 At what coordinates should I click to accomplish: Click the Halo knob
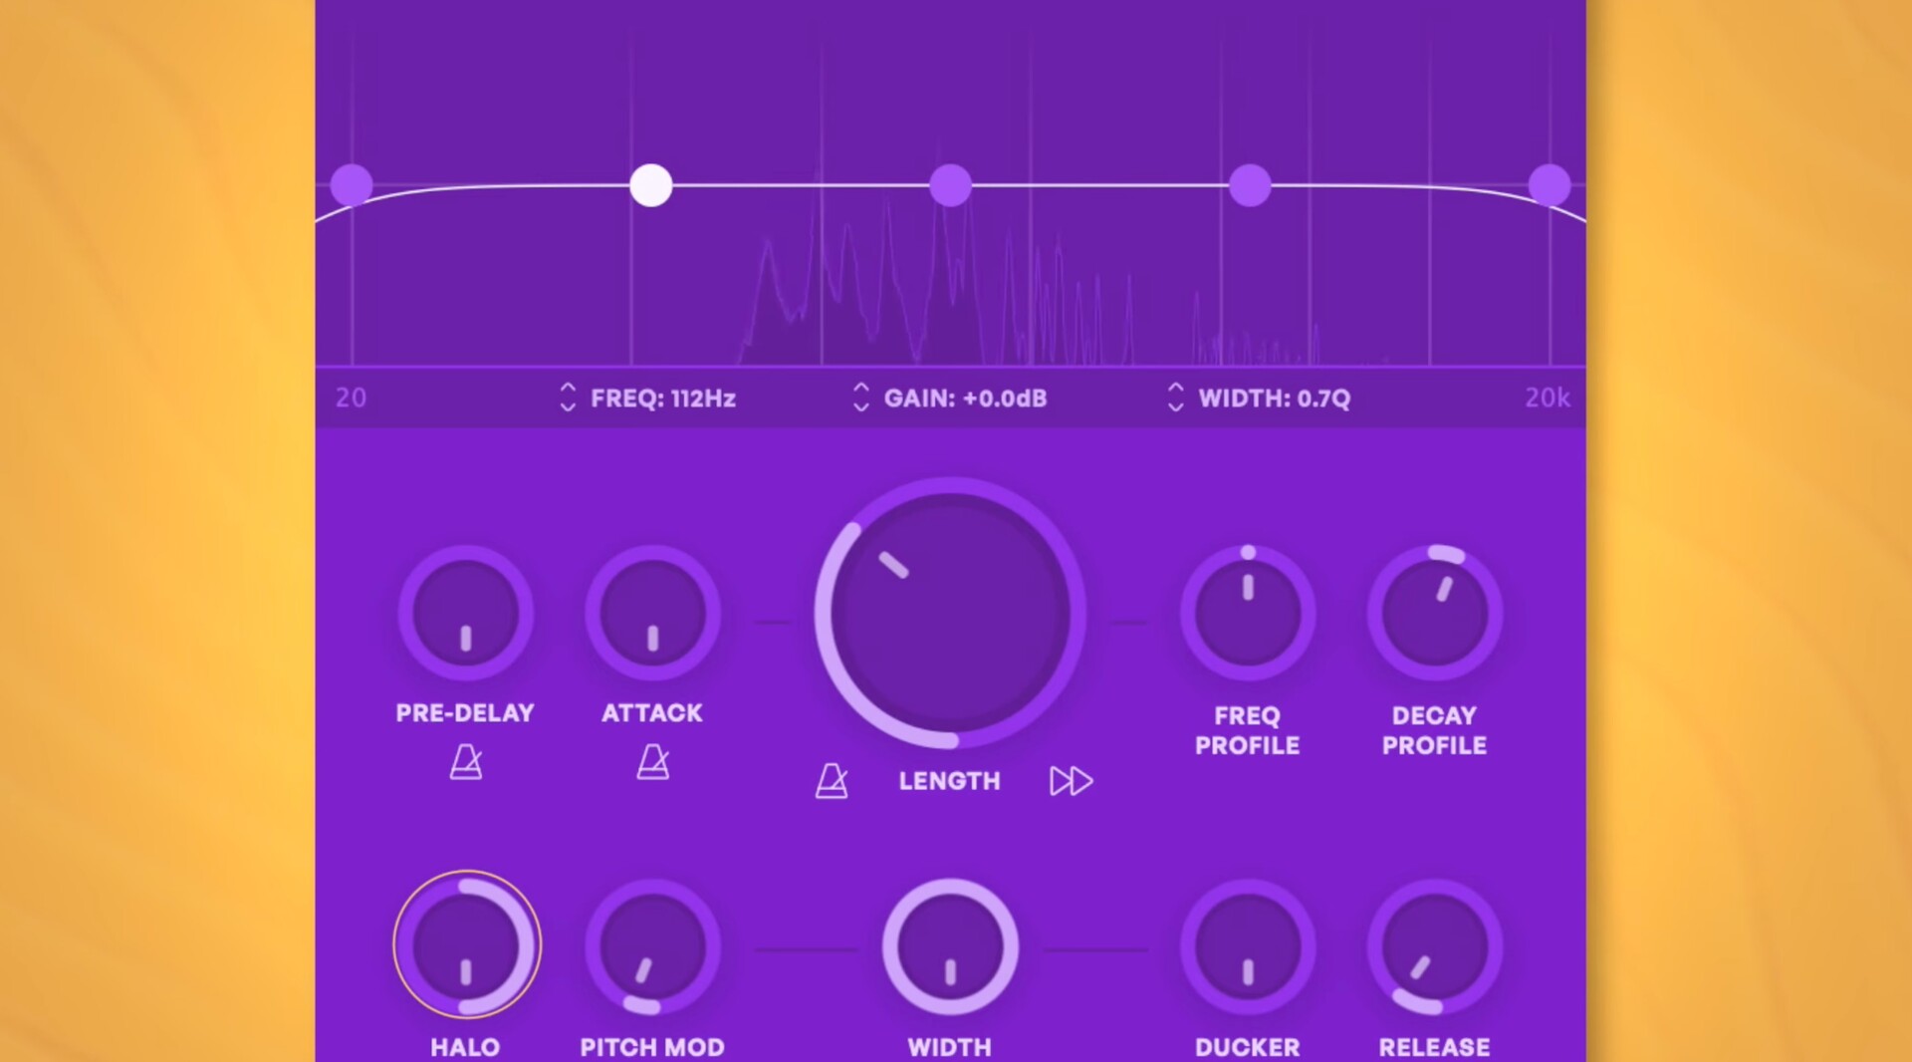[x=466, y=945]
